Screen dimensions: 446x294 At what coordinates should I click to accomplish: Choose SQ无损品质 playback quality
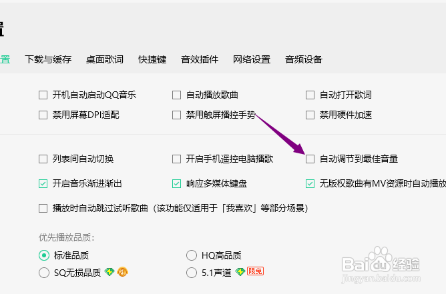click(44, 273)
